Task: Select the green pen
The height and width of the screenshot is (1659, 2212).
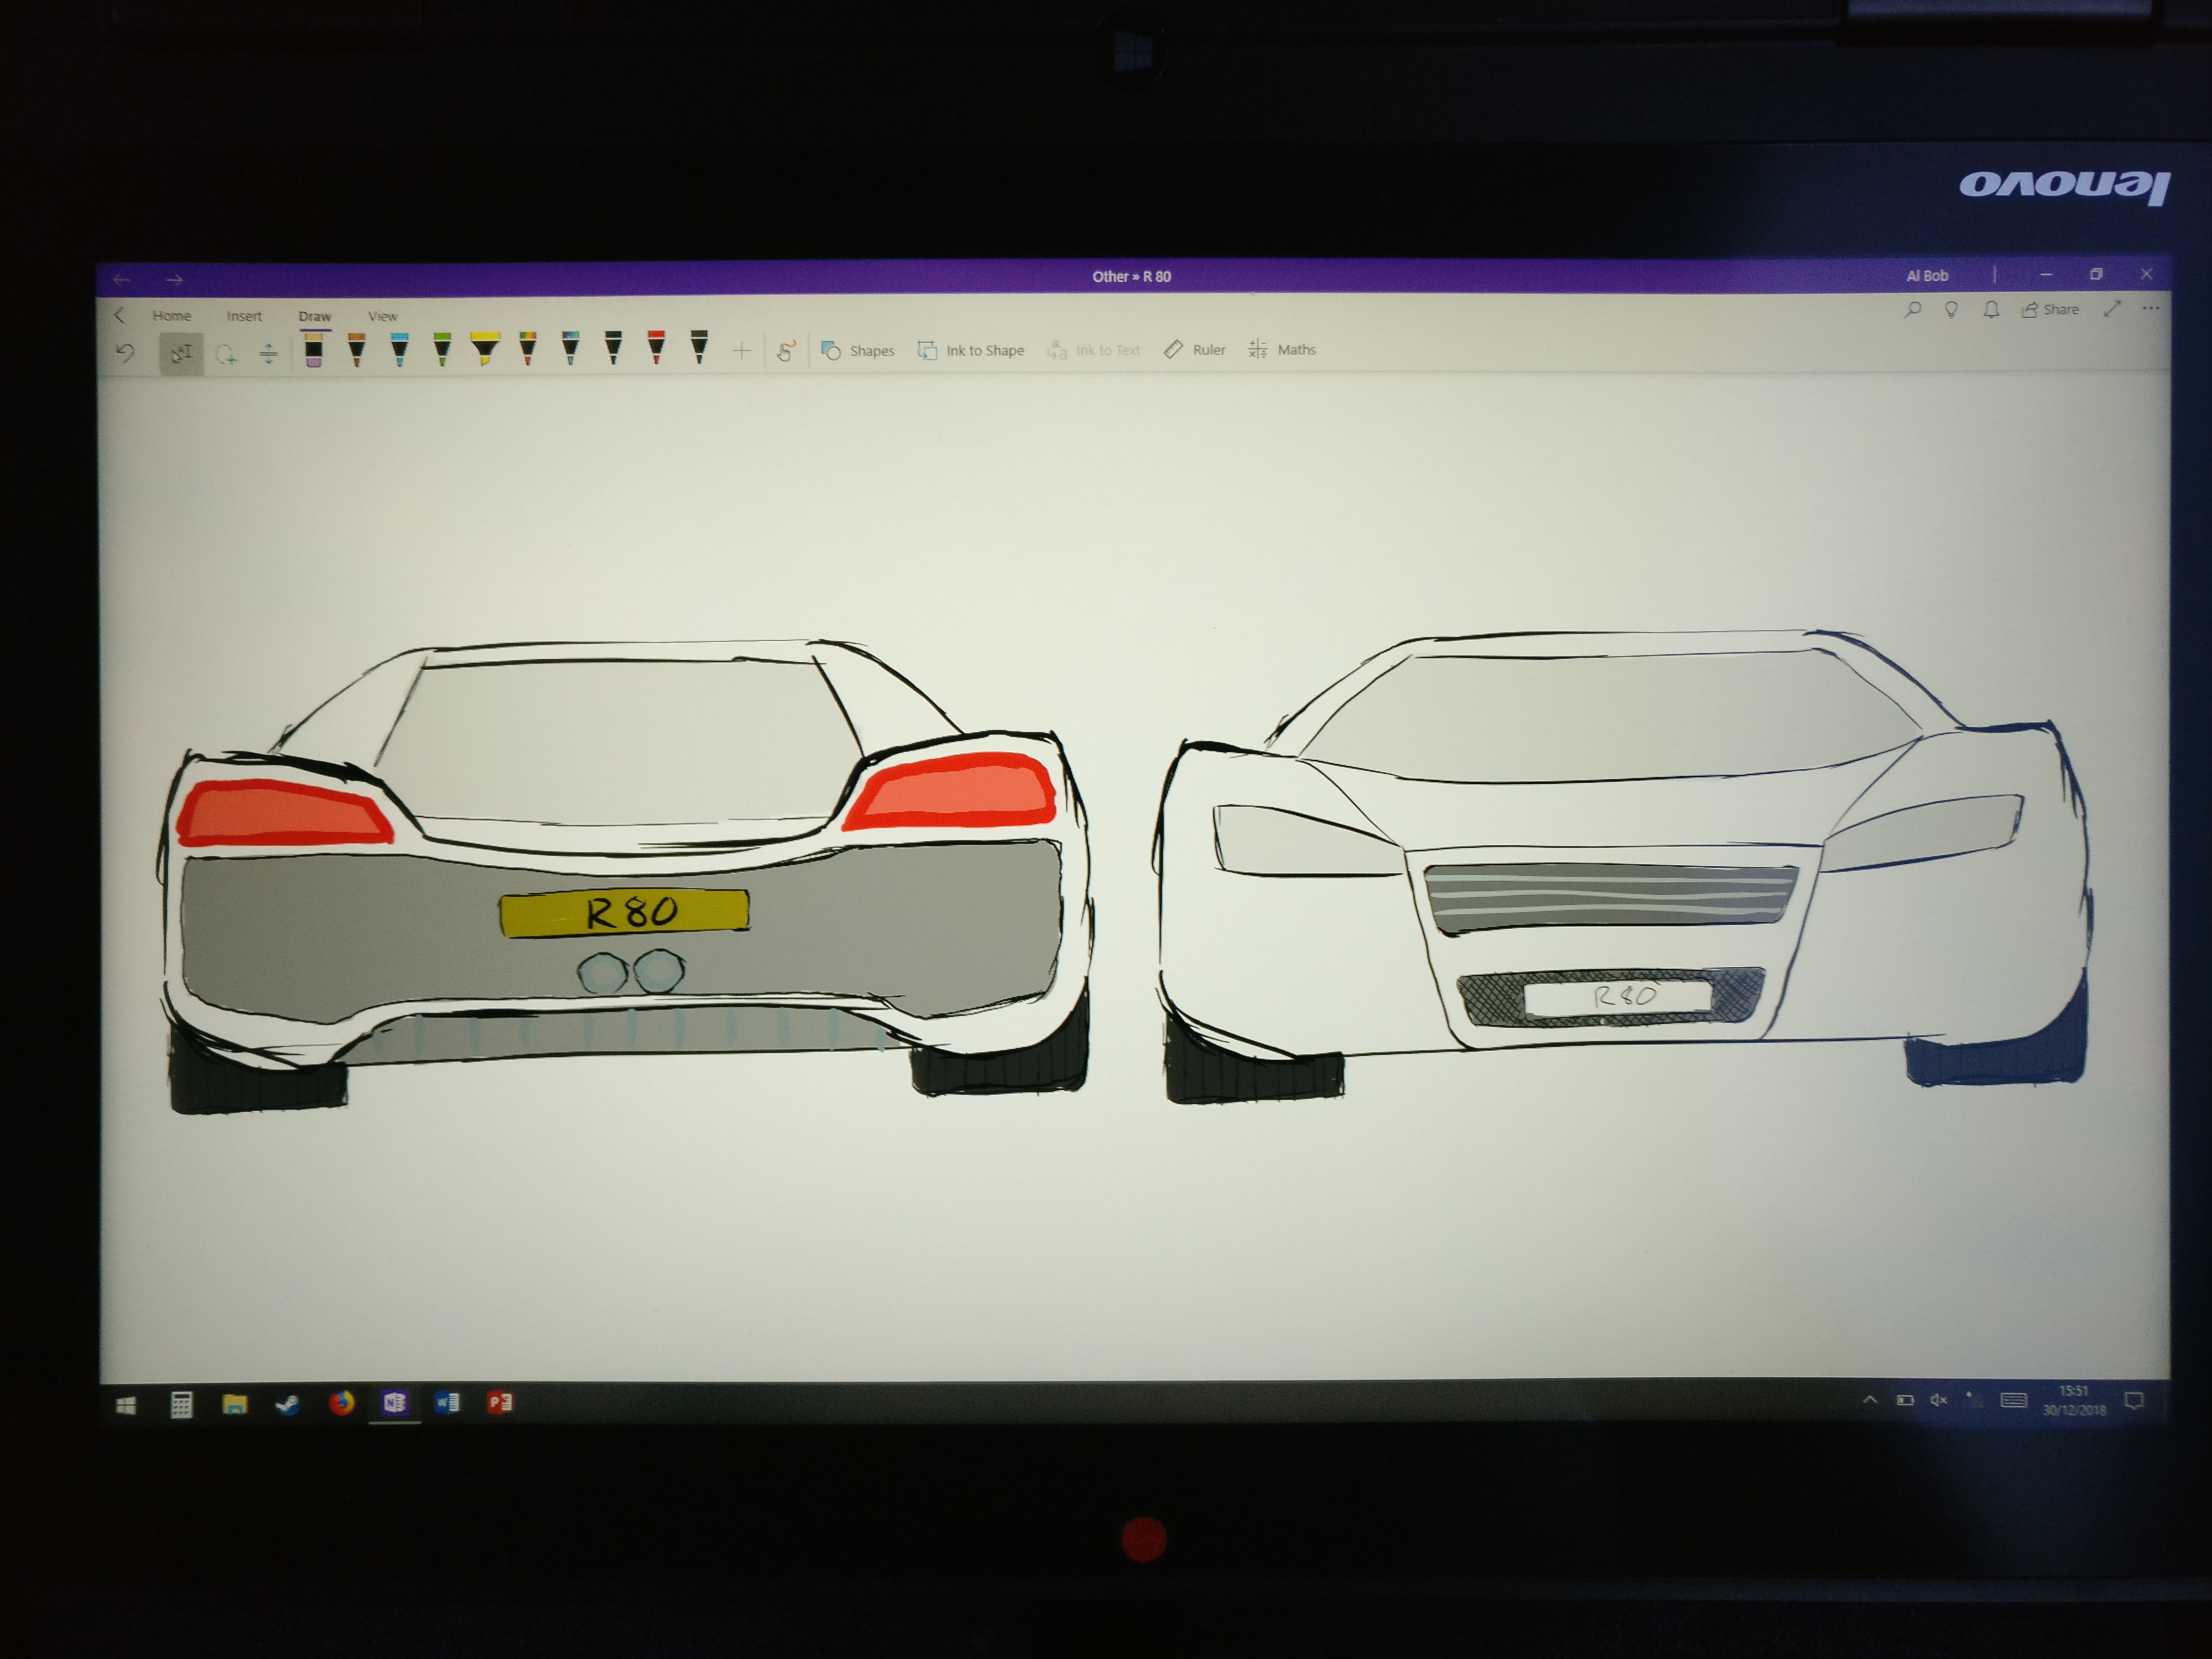Action: [442, 349]
